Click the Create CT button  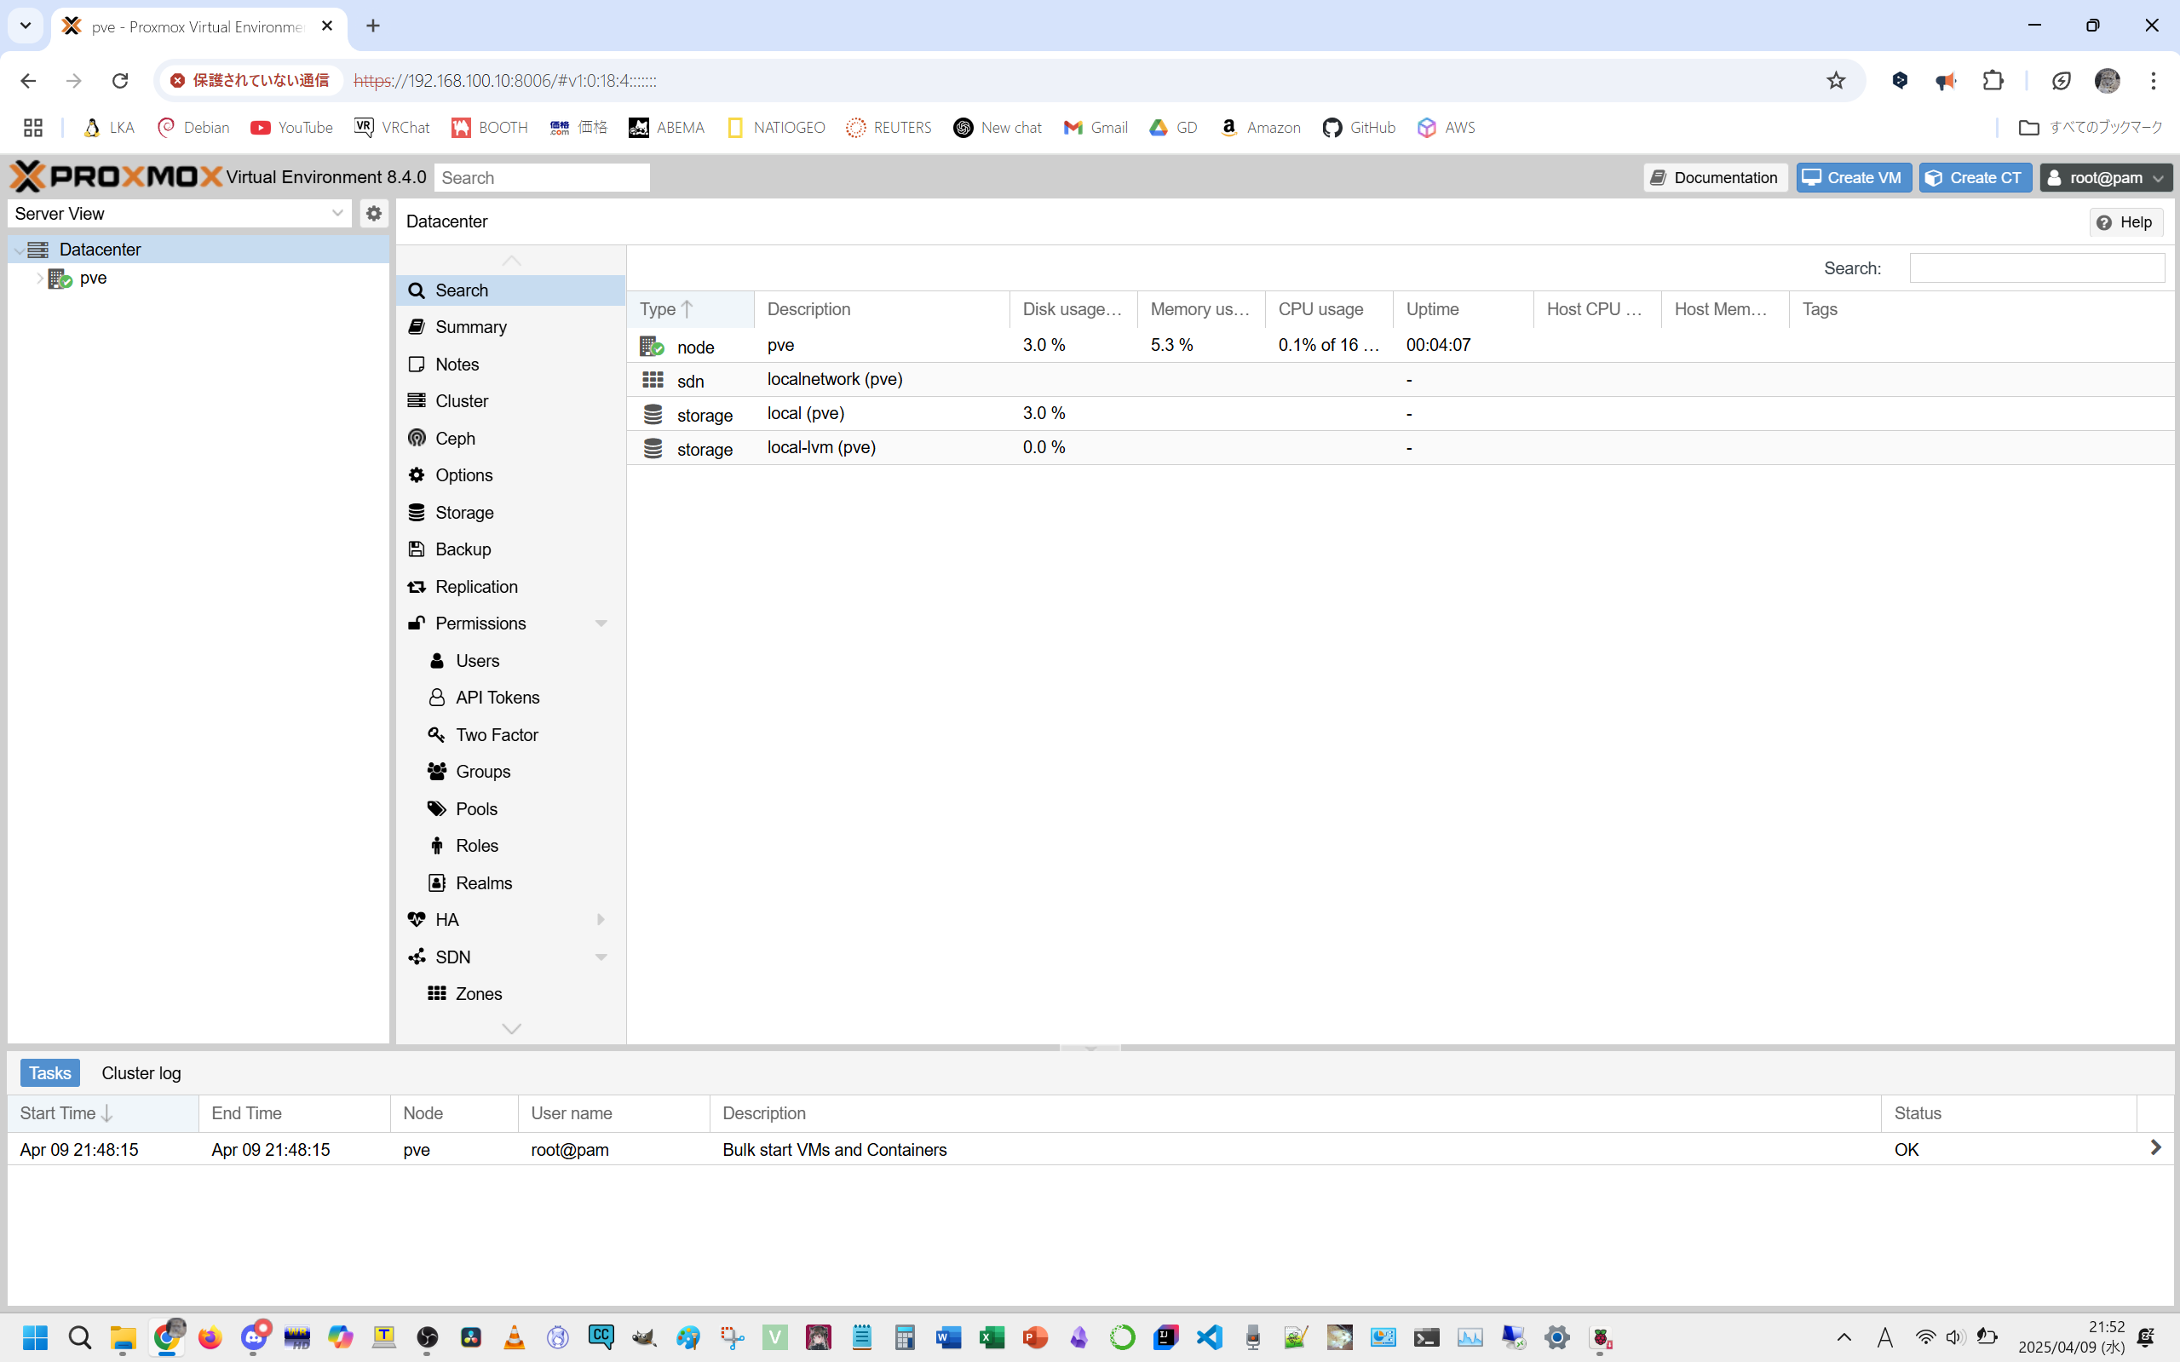tap(1975, 177)
